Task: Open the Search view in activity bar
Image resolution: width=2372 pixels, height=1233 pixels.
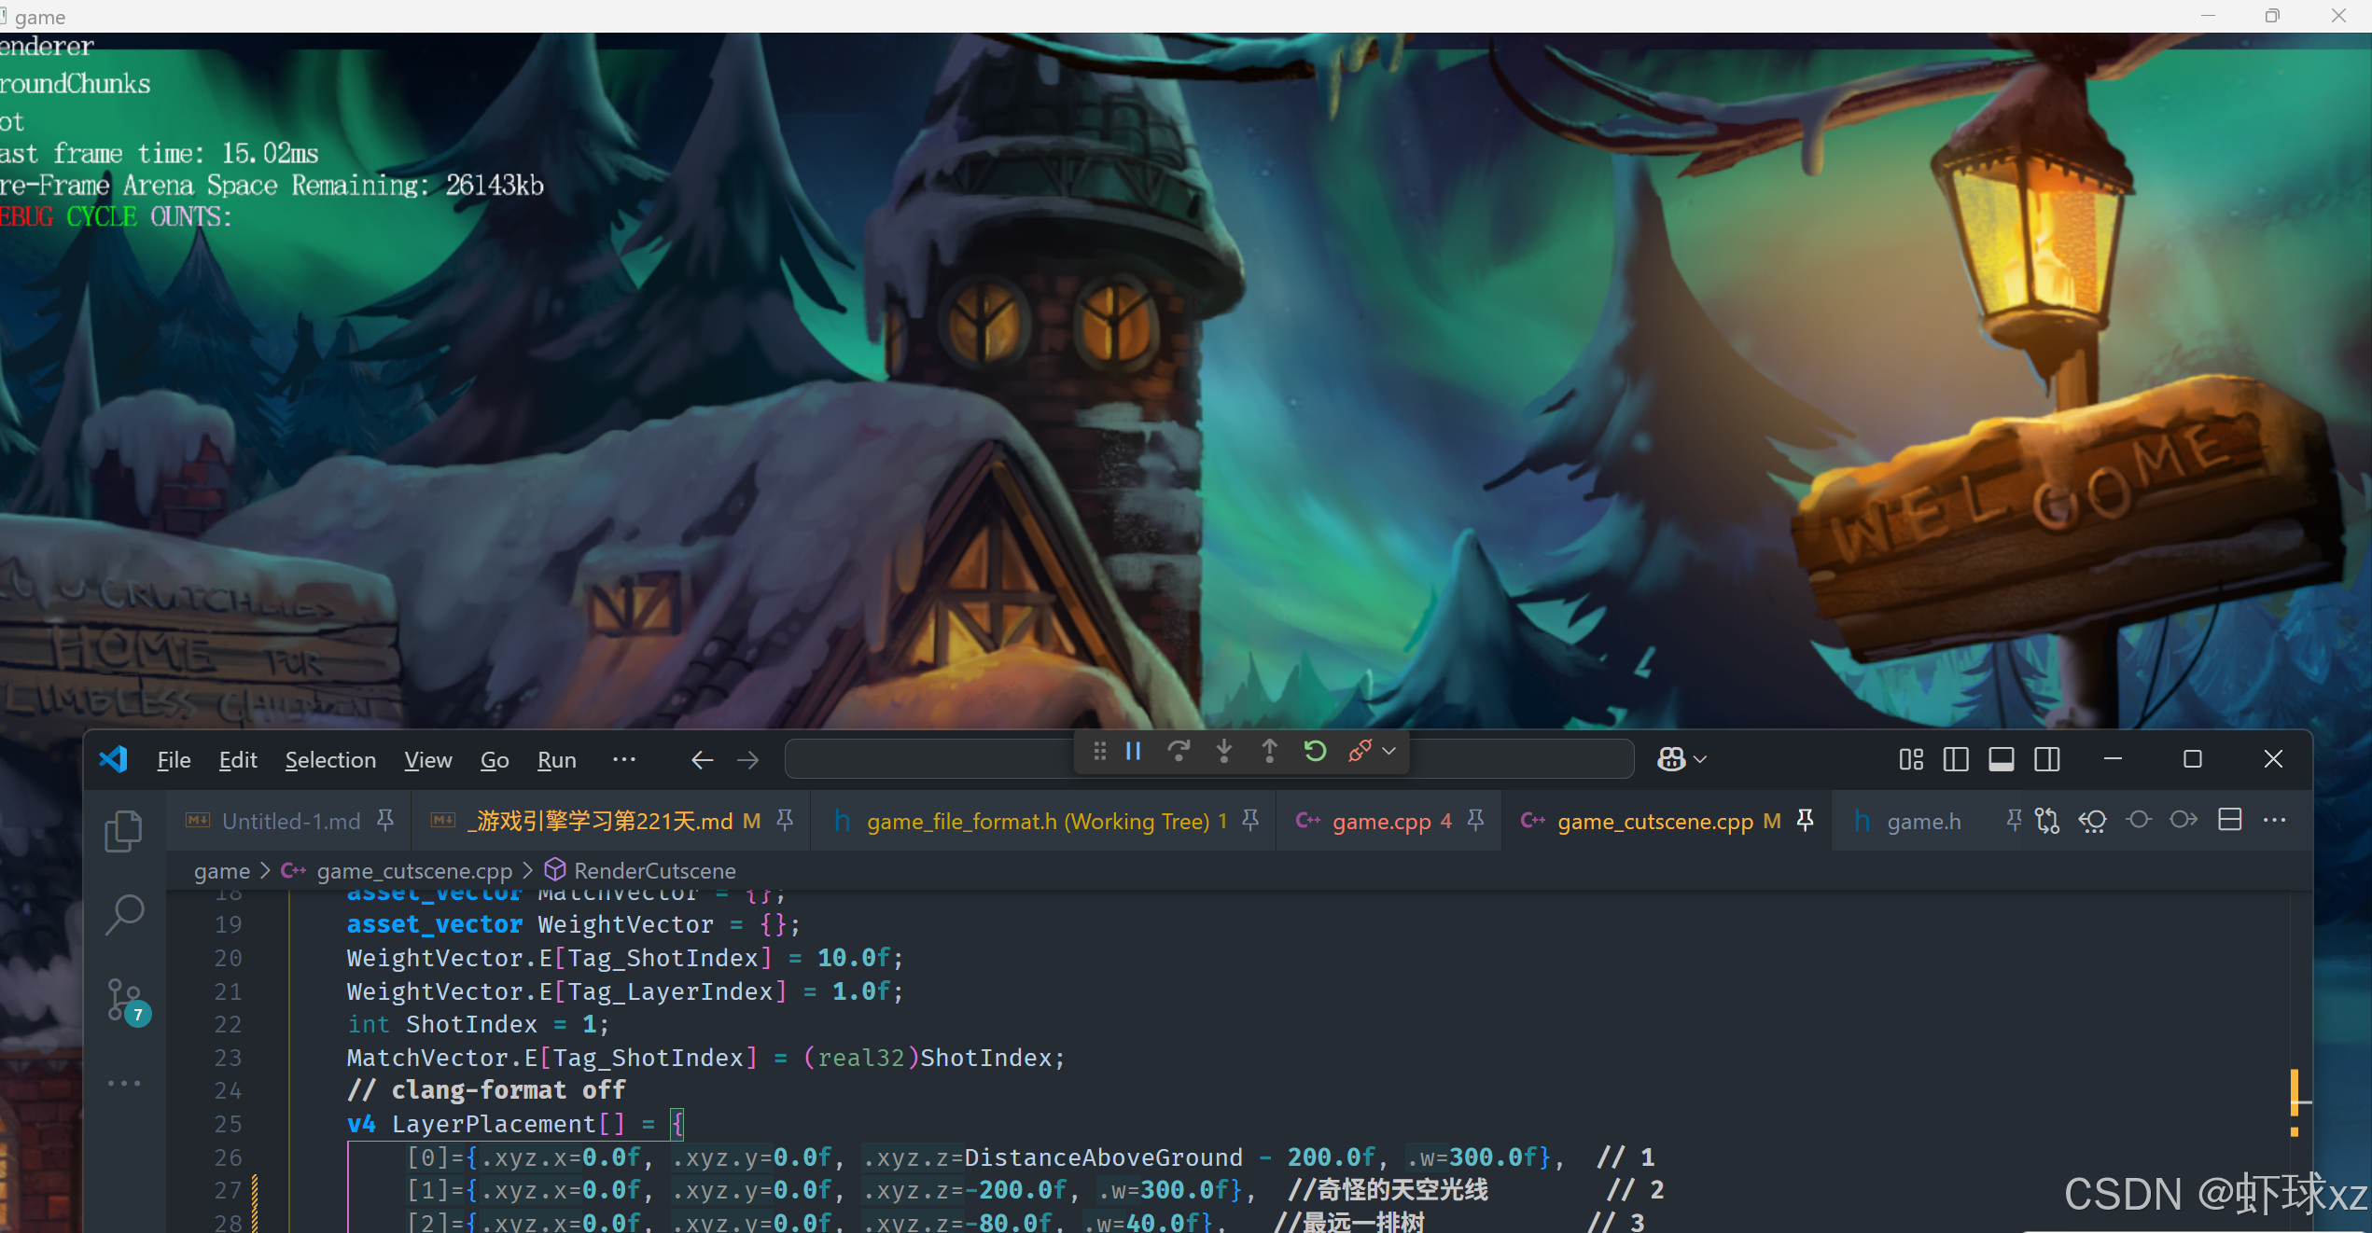Action: (x=124, y=914)
